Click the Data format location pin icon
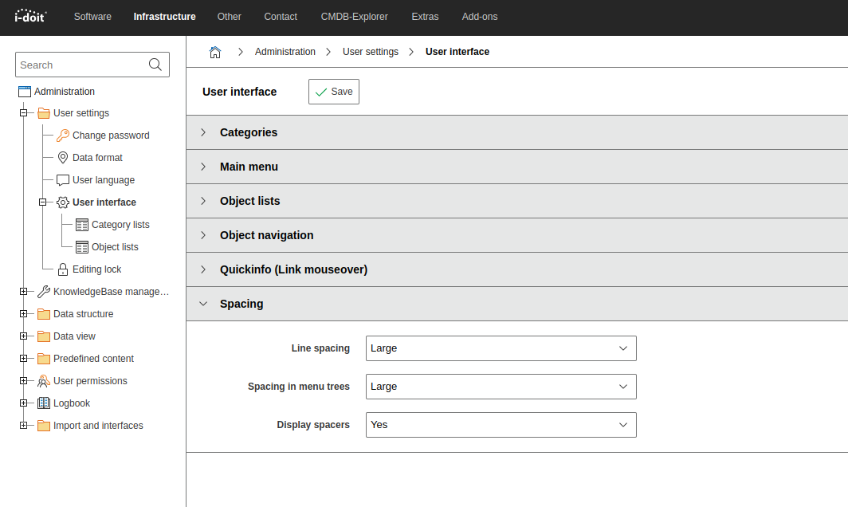 pyautogui.click(x=63, y=158)
